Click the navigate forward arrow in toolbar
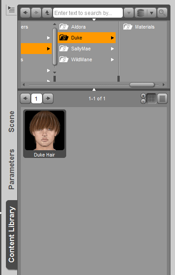 click(36, 13)
